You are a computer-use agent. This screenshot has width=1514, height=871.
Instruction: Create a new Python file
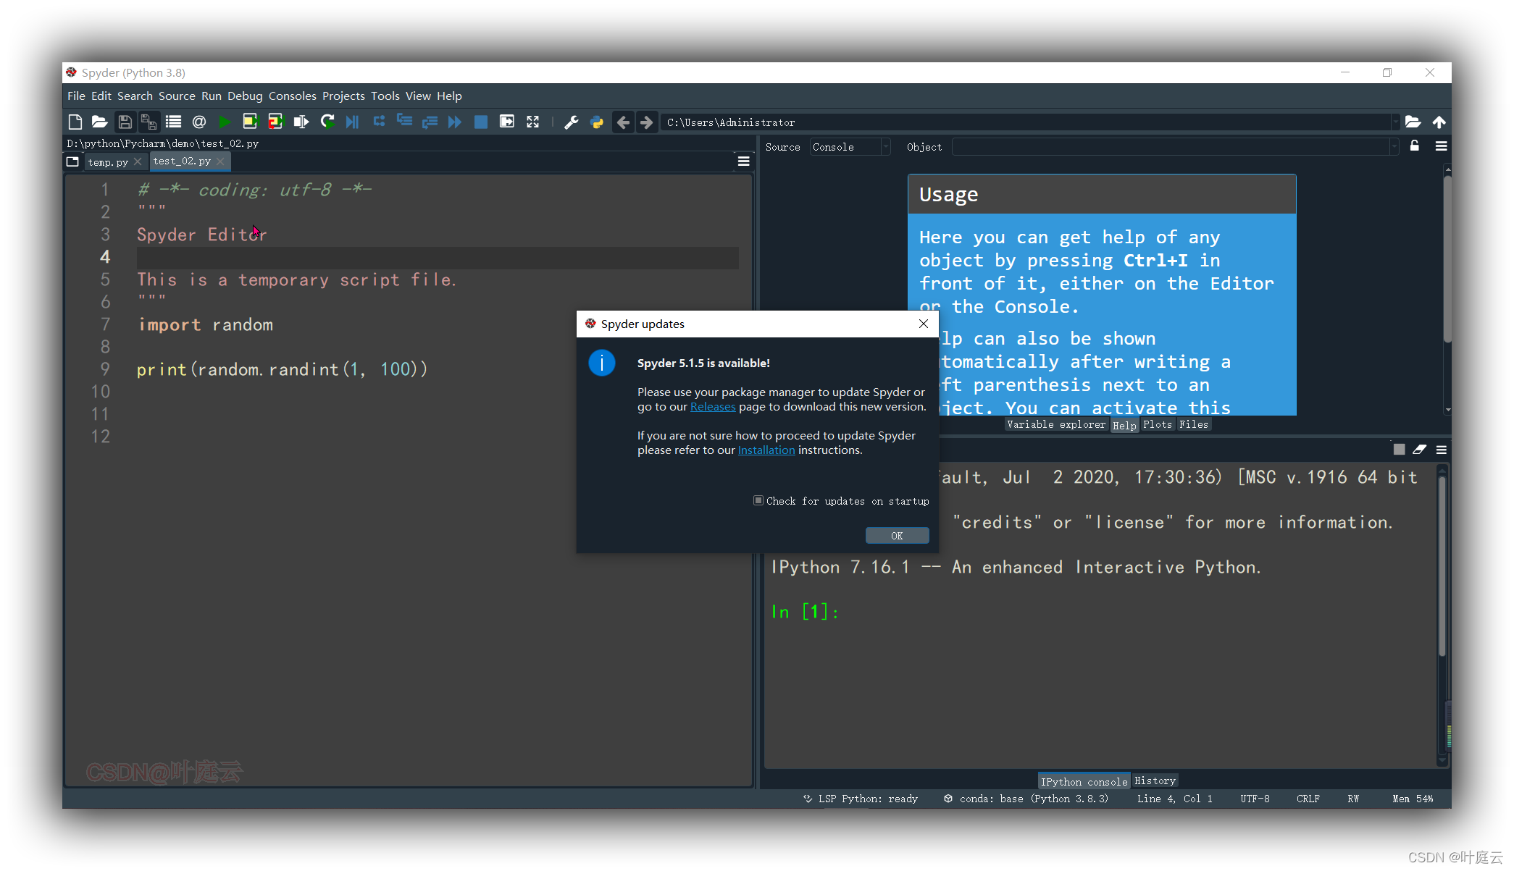coord(75,122)
